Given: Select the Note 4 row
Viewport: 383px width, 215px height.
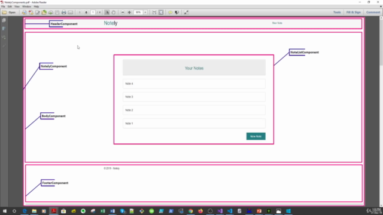Looking at the screenshot, I should tap(194, 84).
